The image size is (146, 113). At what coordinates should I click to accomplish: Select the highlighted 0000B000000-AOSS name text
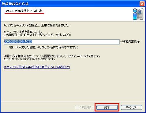pos(18,41)
